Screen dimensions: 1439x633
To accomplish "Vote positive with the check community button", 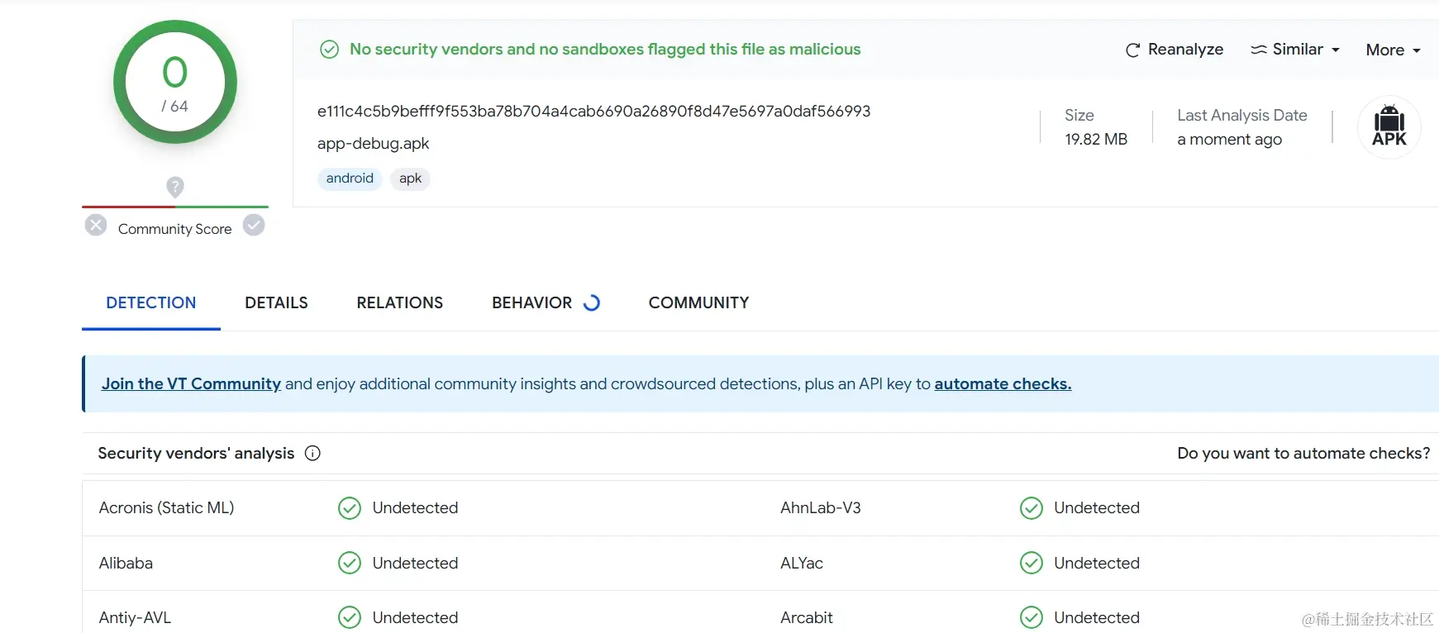I will 254,225.
